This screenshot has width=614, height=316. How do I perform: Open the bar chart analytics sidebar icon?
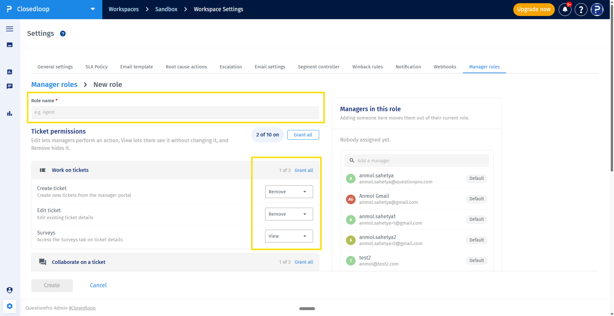(x=10, y=113)
